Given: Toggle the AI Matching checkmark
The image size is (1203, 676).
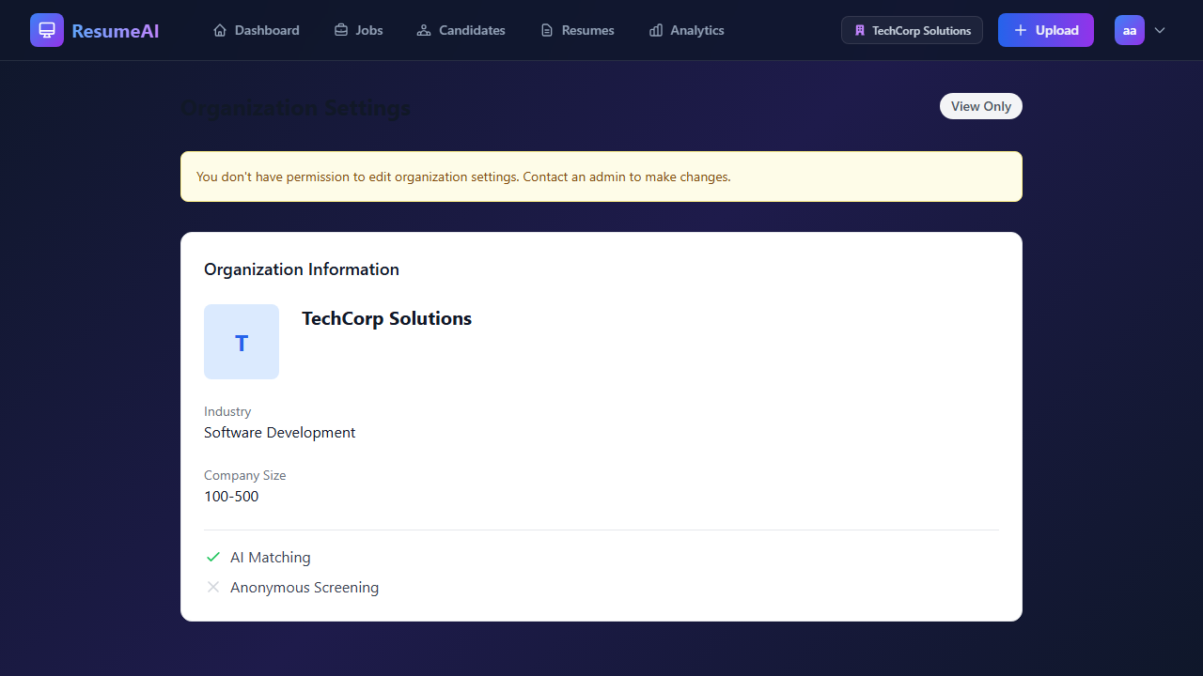Looking at the screenshot, I should [x=213, y=557].
